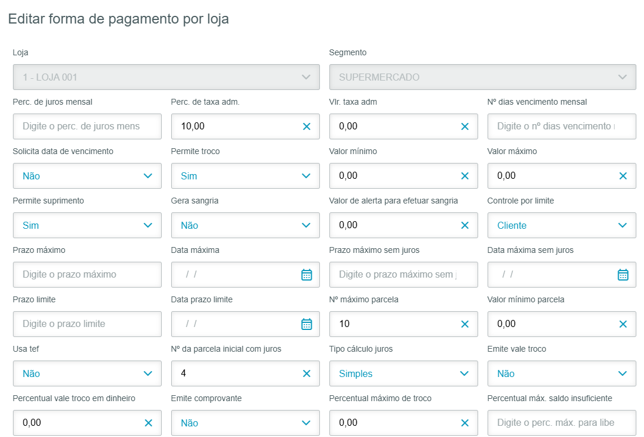Focus the Prazo máximo input field
Image resolution: width=644 pixels, height=437 pixels.
tap(87, 275)
